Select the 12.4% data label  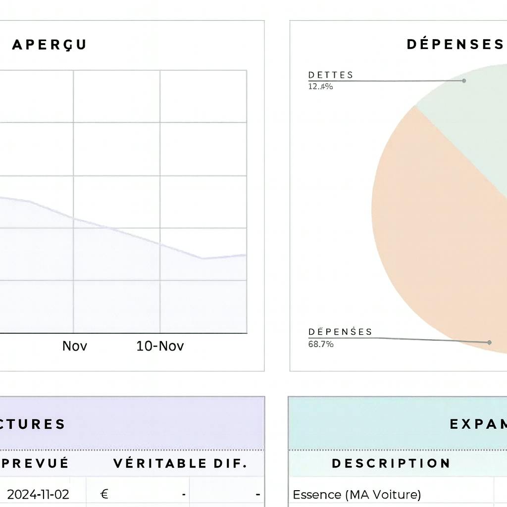click(320, 87)
